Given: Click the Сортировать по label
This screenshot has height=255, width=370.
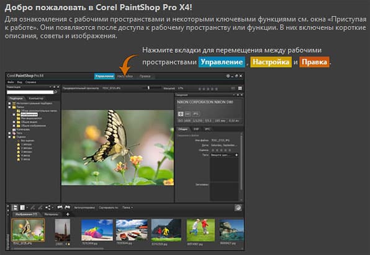Looking at the screenshot, I should pyautogui.click(x=109, y=207).
